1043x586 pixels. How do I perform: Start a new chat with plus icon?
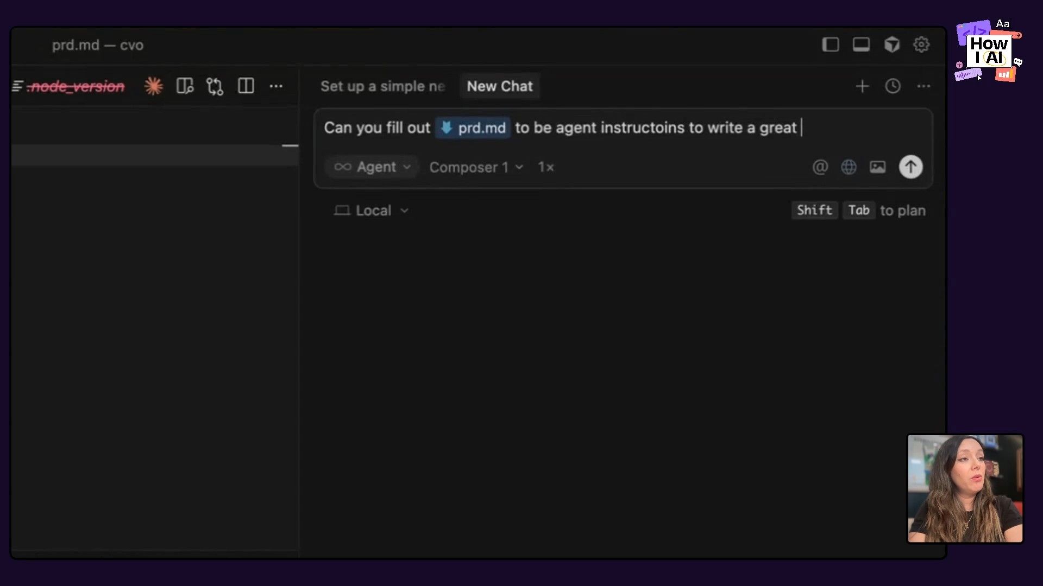click(862, 86)
